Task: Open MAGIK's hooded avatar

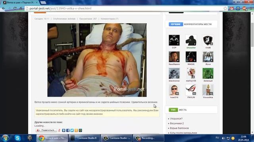Action: [x=191, y=57]
